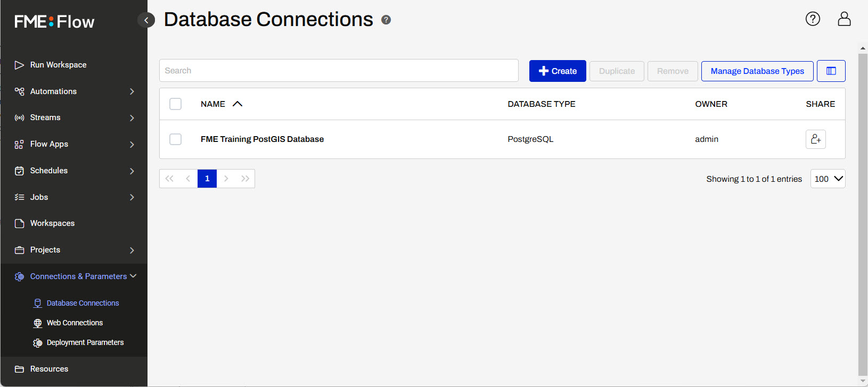Toggle the select-all checkbox in table header

[176, 104]
